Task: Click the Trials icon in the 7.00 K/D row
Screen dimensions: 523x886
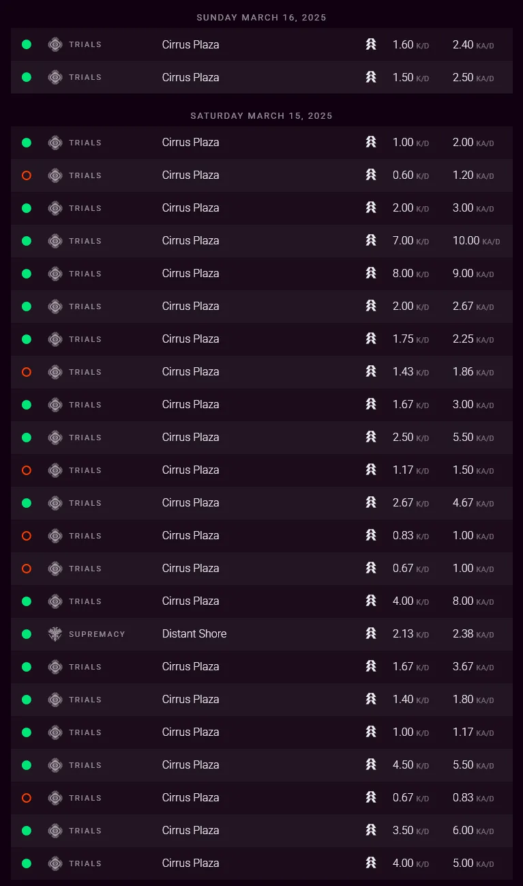Action: coord(55,241)
